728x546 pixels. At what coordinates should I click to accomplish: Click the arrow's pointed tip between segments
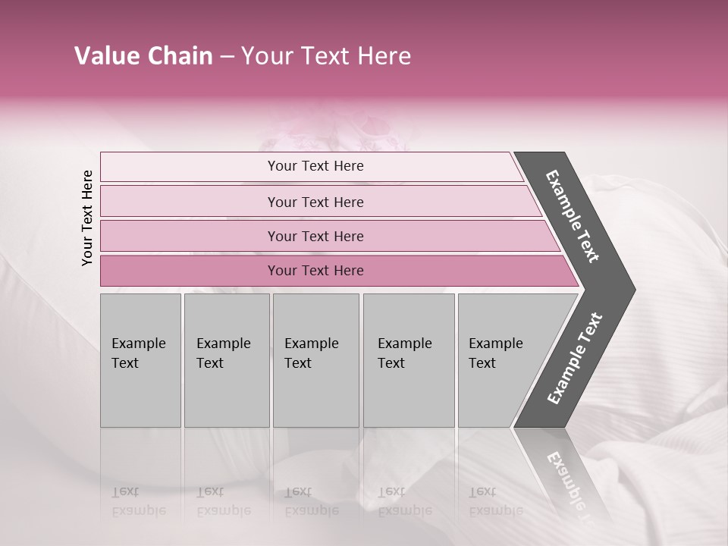pyautogui.click(x=629, y=290)
